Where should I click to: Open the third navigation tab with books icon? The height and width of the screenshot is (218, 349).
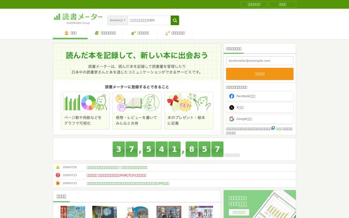pos(140,33)
